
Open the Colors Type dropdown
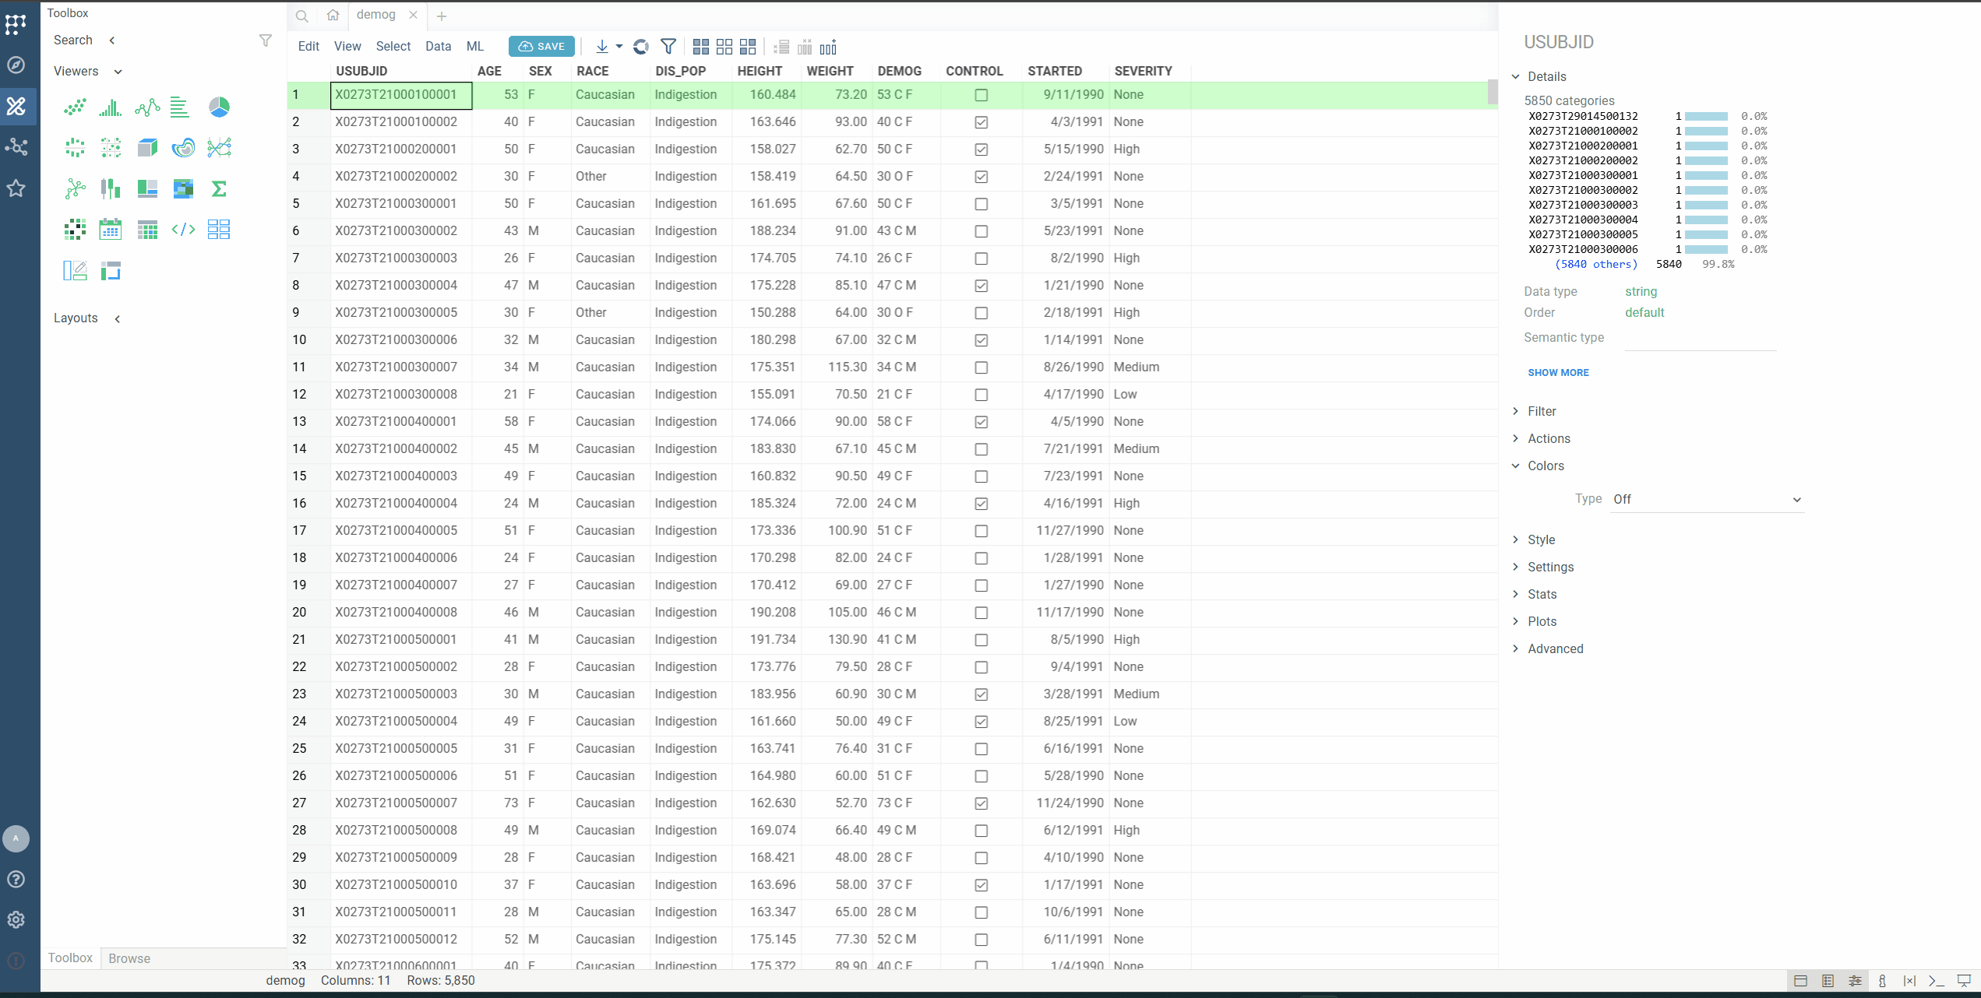pos(1706,500)
